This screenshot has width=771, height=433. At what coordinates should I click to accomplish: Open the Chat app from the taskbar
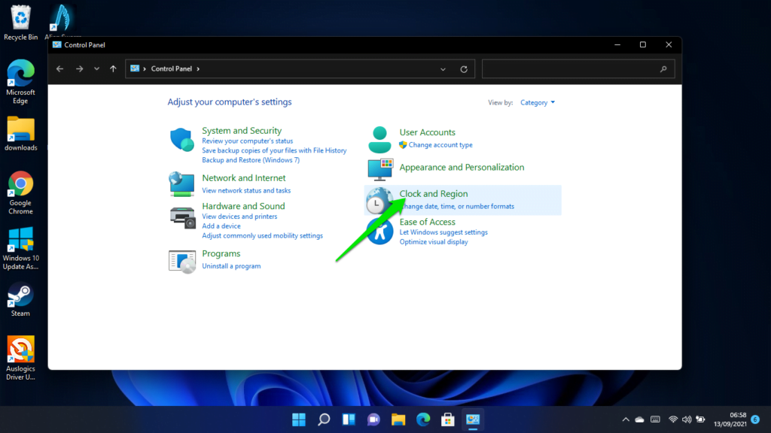point(373,419)
